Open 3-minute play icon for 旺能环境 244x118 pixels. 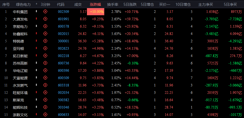[x=45, y=93]
